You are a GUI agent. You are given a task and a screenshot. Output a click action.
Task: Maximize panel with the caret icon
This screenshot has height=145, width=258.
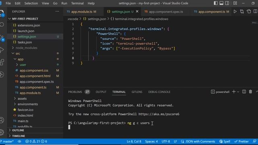(x=256, y=92)
